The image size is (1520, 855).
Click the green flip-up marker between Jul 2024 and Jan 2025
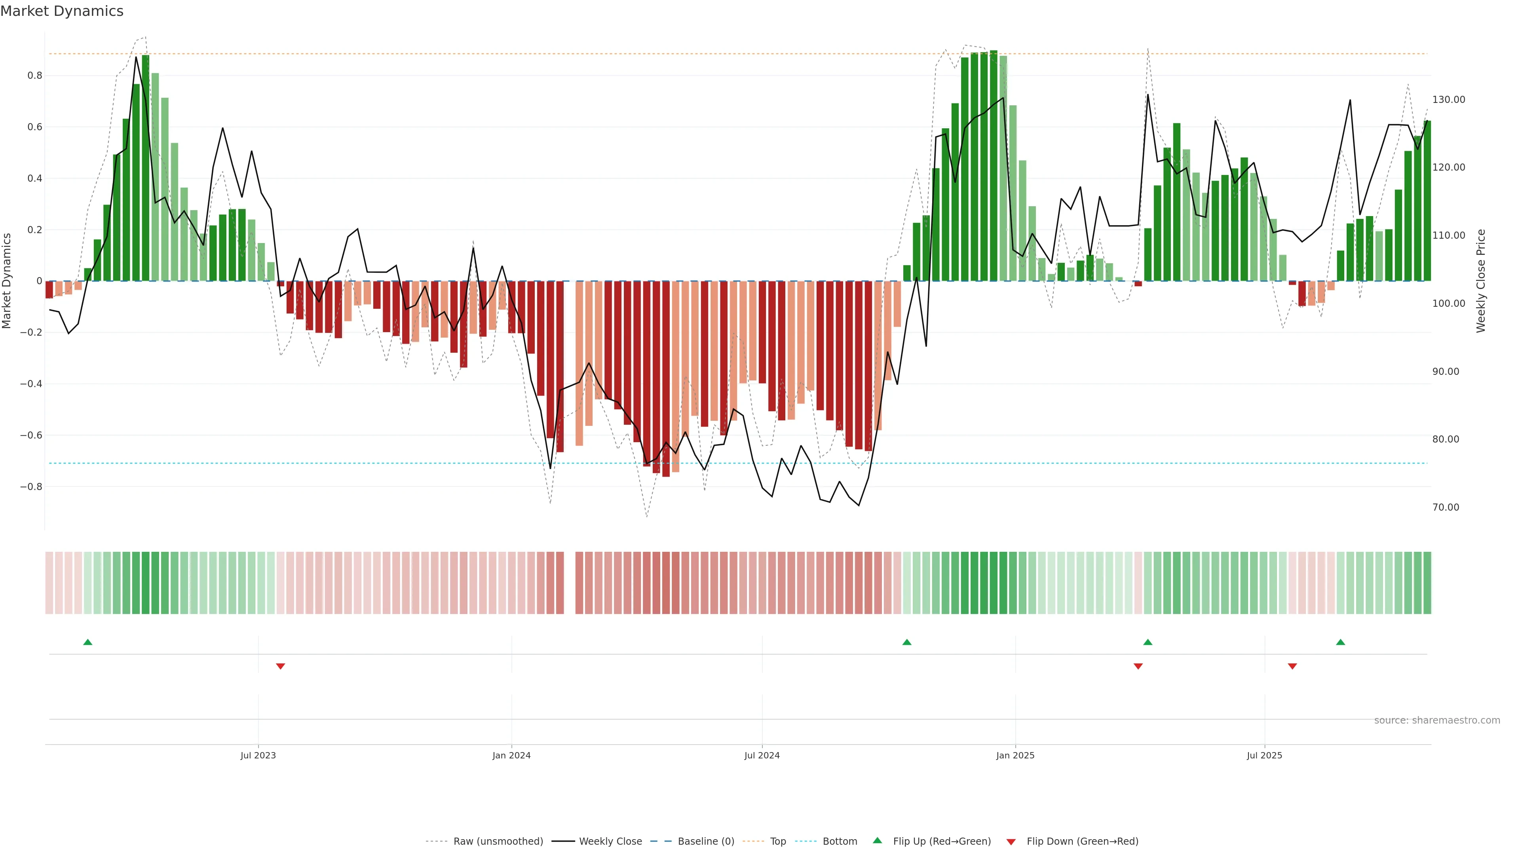tap(907, 642)
